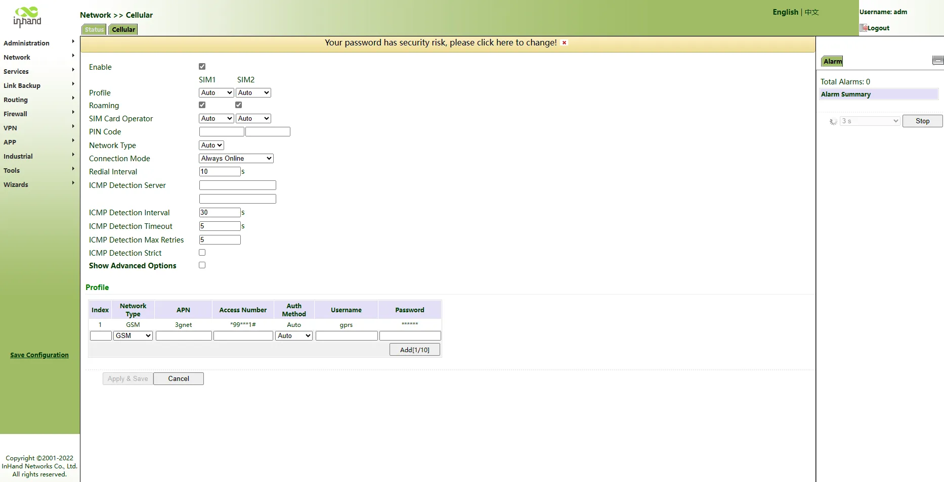Open SIM2 SIM Card Operator dropdown
Screen dimensions: 944x482
253,118
